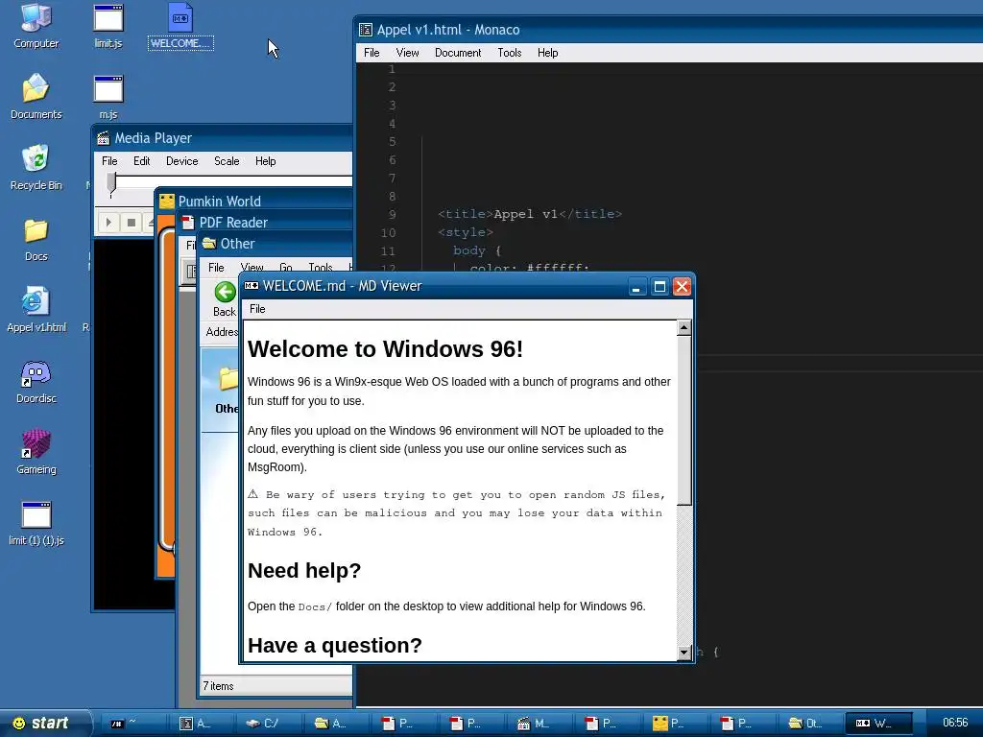Click the 'Docs/' code text in MD Viewer
This screenshot has height=737, width=983.
coord(315,606)
